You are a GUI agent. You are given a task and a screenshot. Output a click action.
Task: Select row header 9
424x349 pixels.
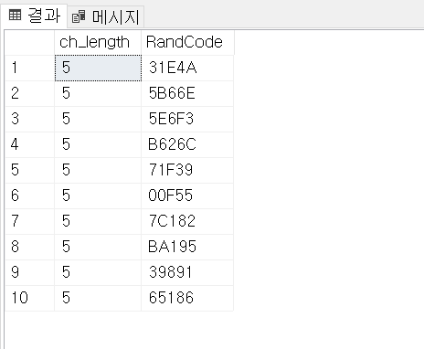(x=29, y=272)
